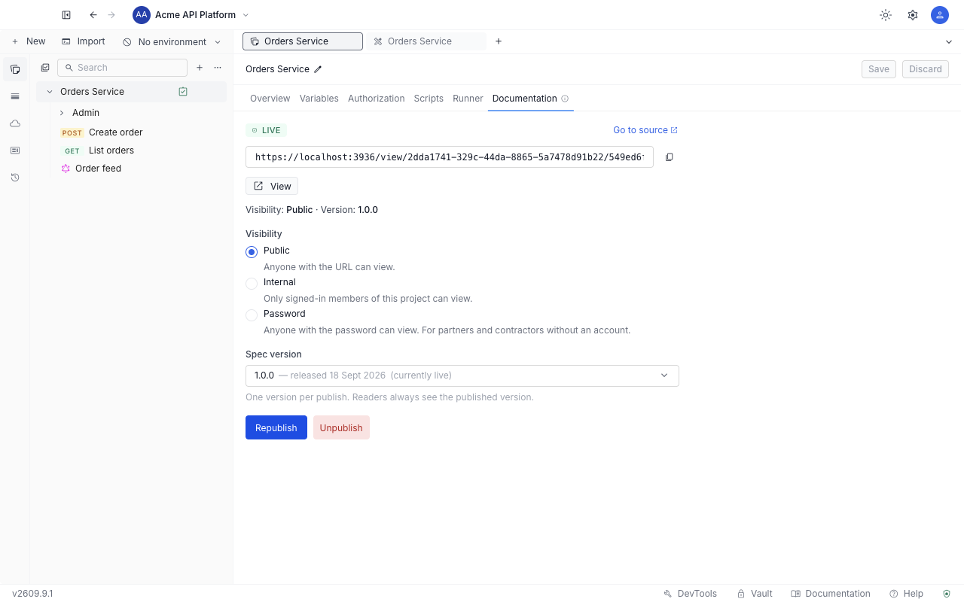This screenshot has height=602, width=964.
Task: Open DevTools in status bar
Action: 690,594
